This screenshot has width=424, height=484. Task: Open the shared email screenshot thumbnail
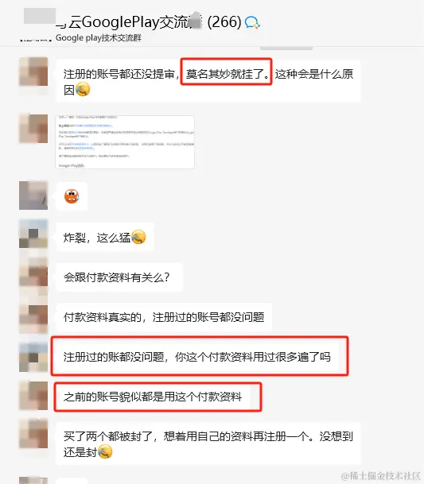click(x=125, y=142)
